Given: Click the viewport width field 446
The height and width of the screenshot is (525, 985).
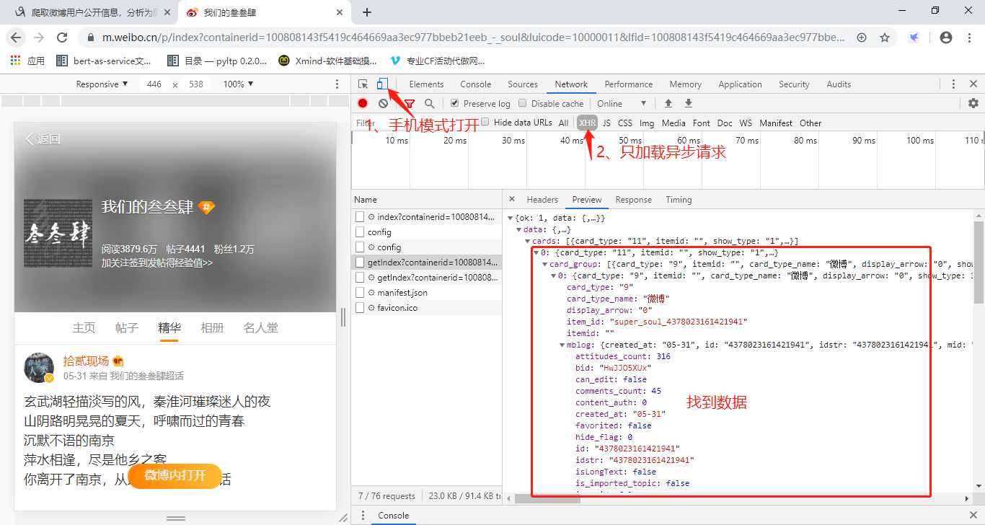Looking at the screenshot, I should pyautogui.click(x=154, y=84).
